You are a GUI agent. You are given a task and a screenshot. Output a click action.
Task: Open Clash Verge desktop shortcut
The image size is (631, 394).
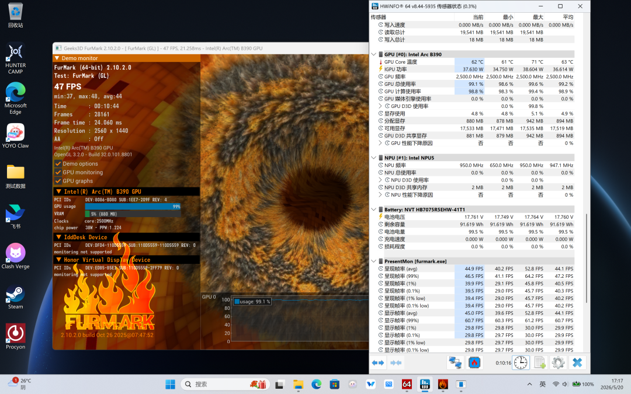pyautogui.click(x=15, y=256)
